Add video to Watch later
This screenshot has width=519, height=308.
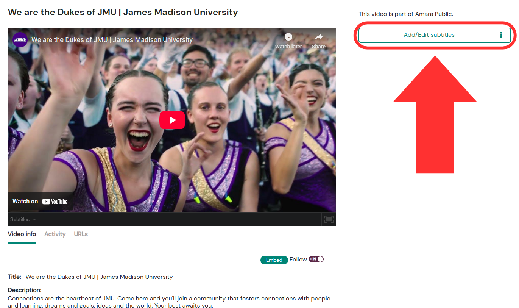point(288,41)
